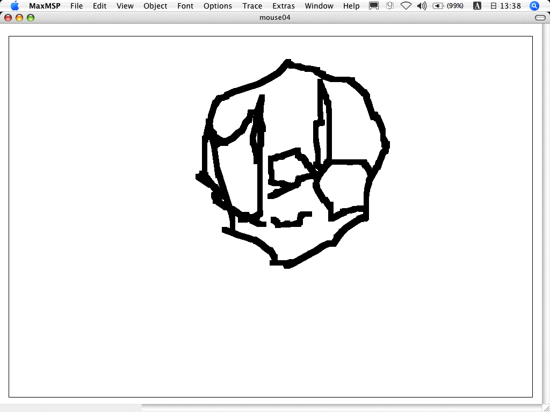Open the Window menu

tap(319, 6)
